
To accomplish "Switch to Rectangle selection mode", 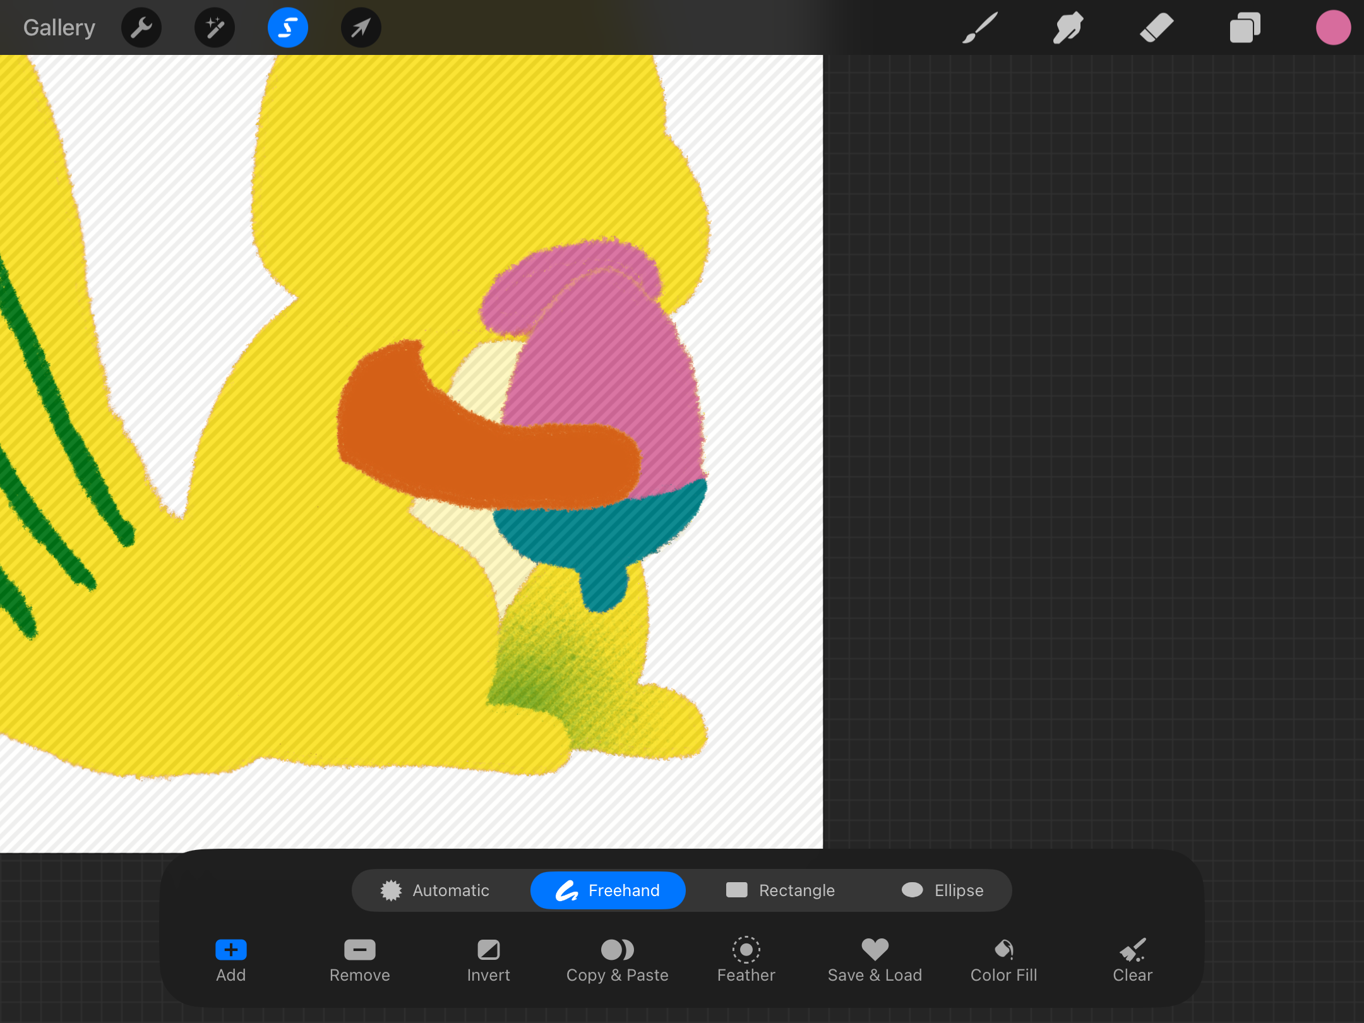I will 781,890.
